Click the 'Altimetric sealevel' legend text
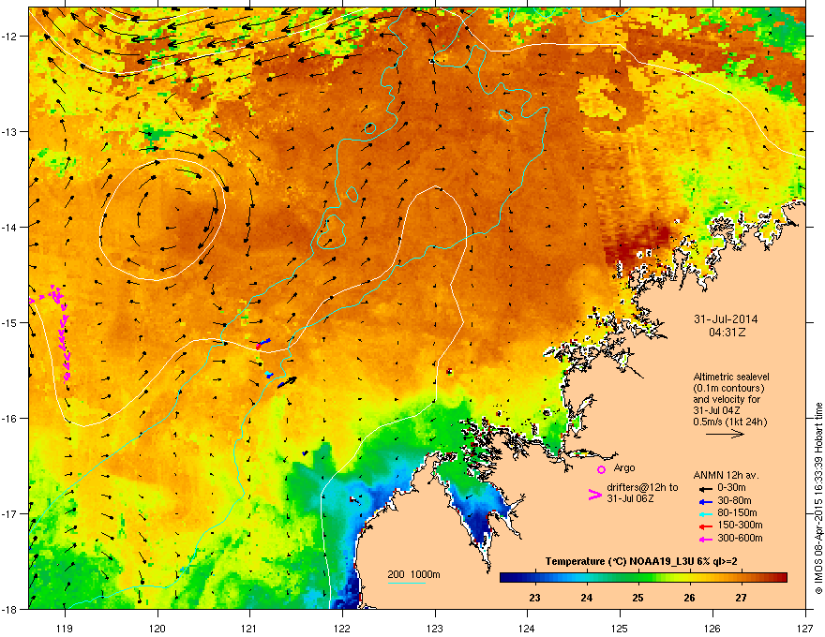 pyautogui.click(x=731, y=377)
